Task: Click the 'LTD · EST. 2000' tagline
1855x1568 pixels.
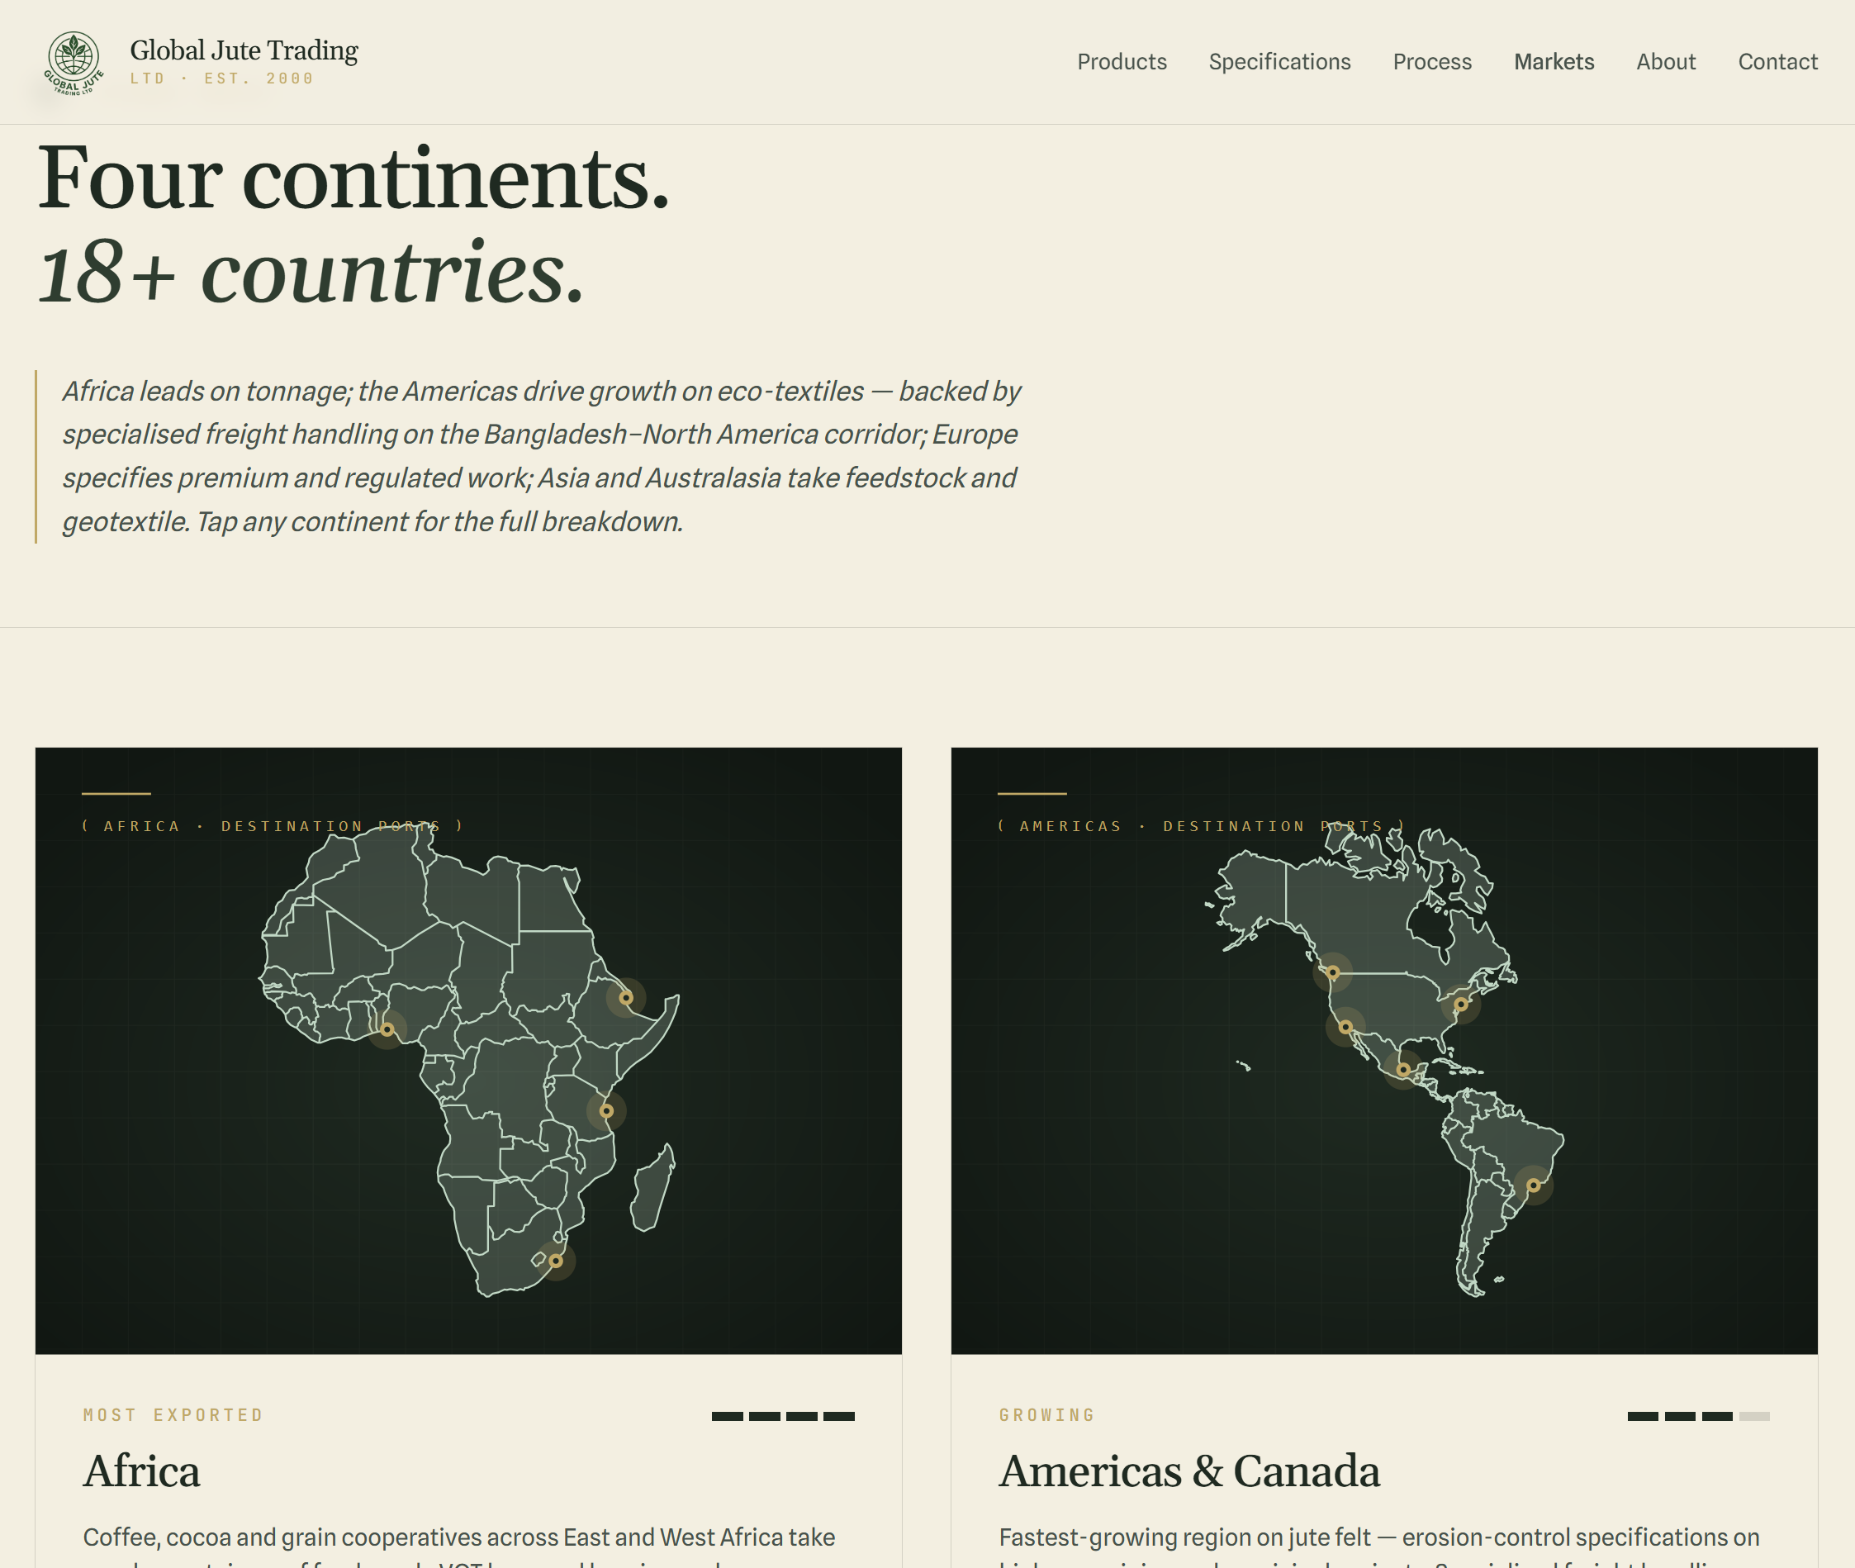Action: pos(222,78)
